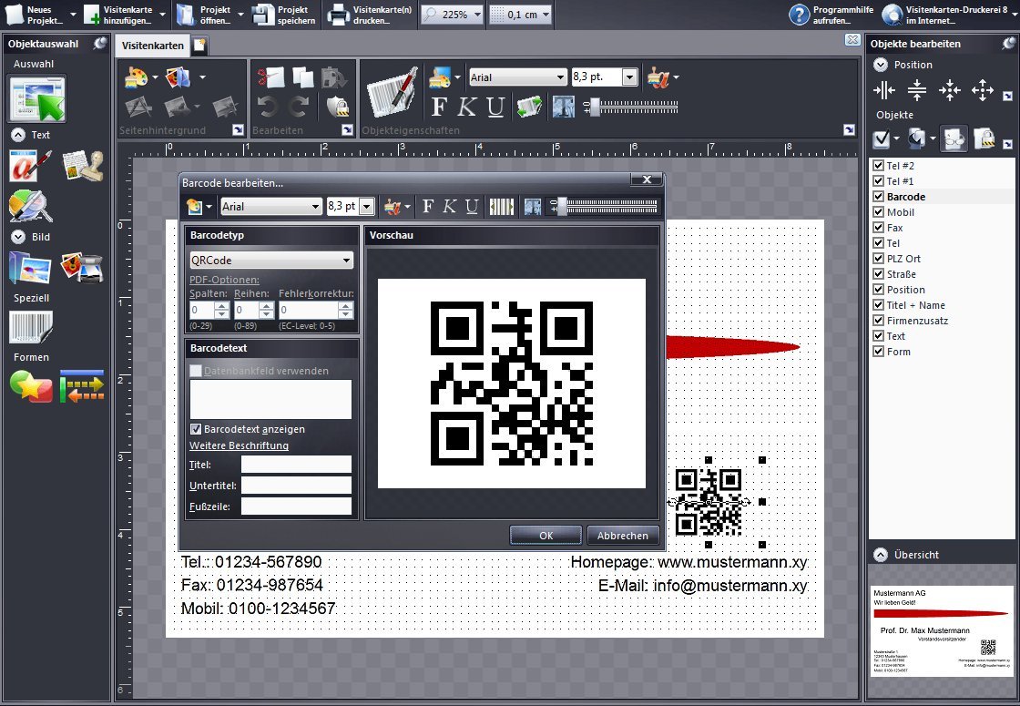Print cards via Visitenkarte(n) drucken

coord(338,15)
